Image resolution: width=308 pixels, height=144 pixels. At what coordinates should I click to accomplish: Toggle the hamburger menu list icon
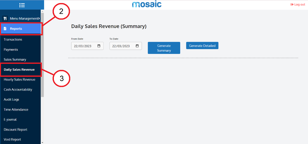[x=22, y=5]
